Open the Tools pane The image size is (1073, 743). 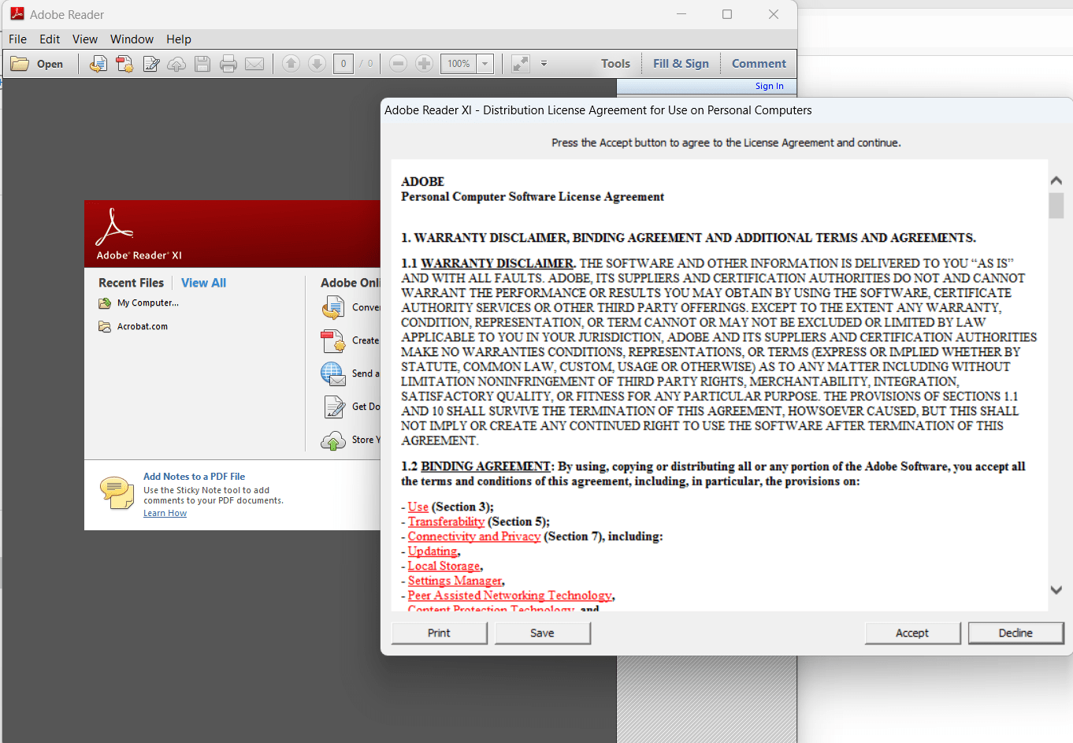[x=615, y=64]
